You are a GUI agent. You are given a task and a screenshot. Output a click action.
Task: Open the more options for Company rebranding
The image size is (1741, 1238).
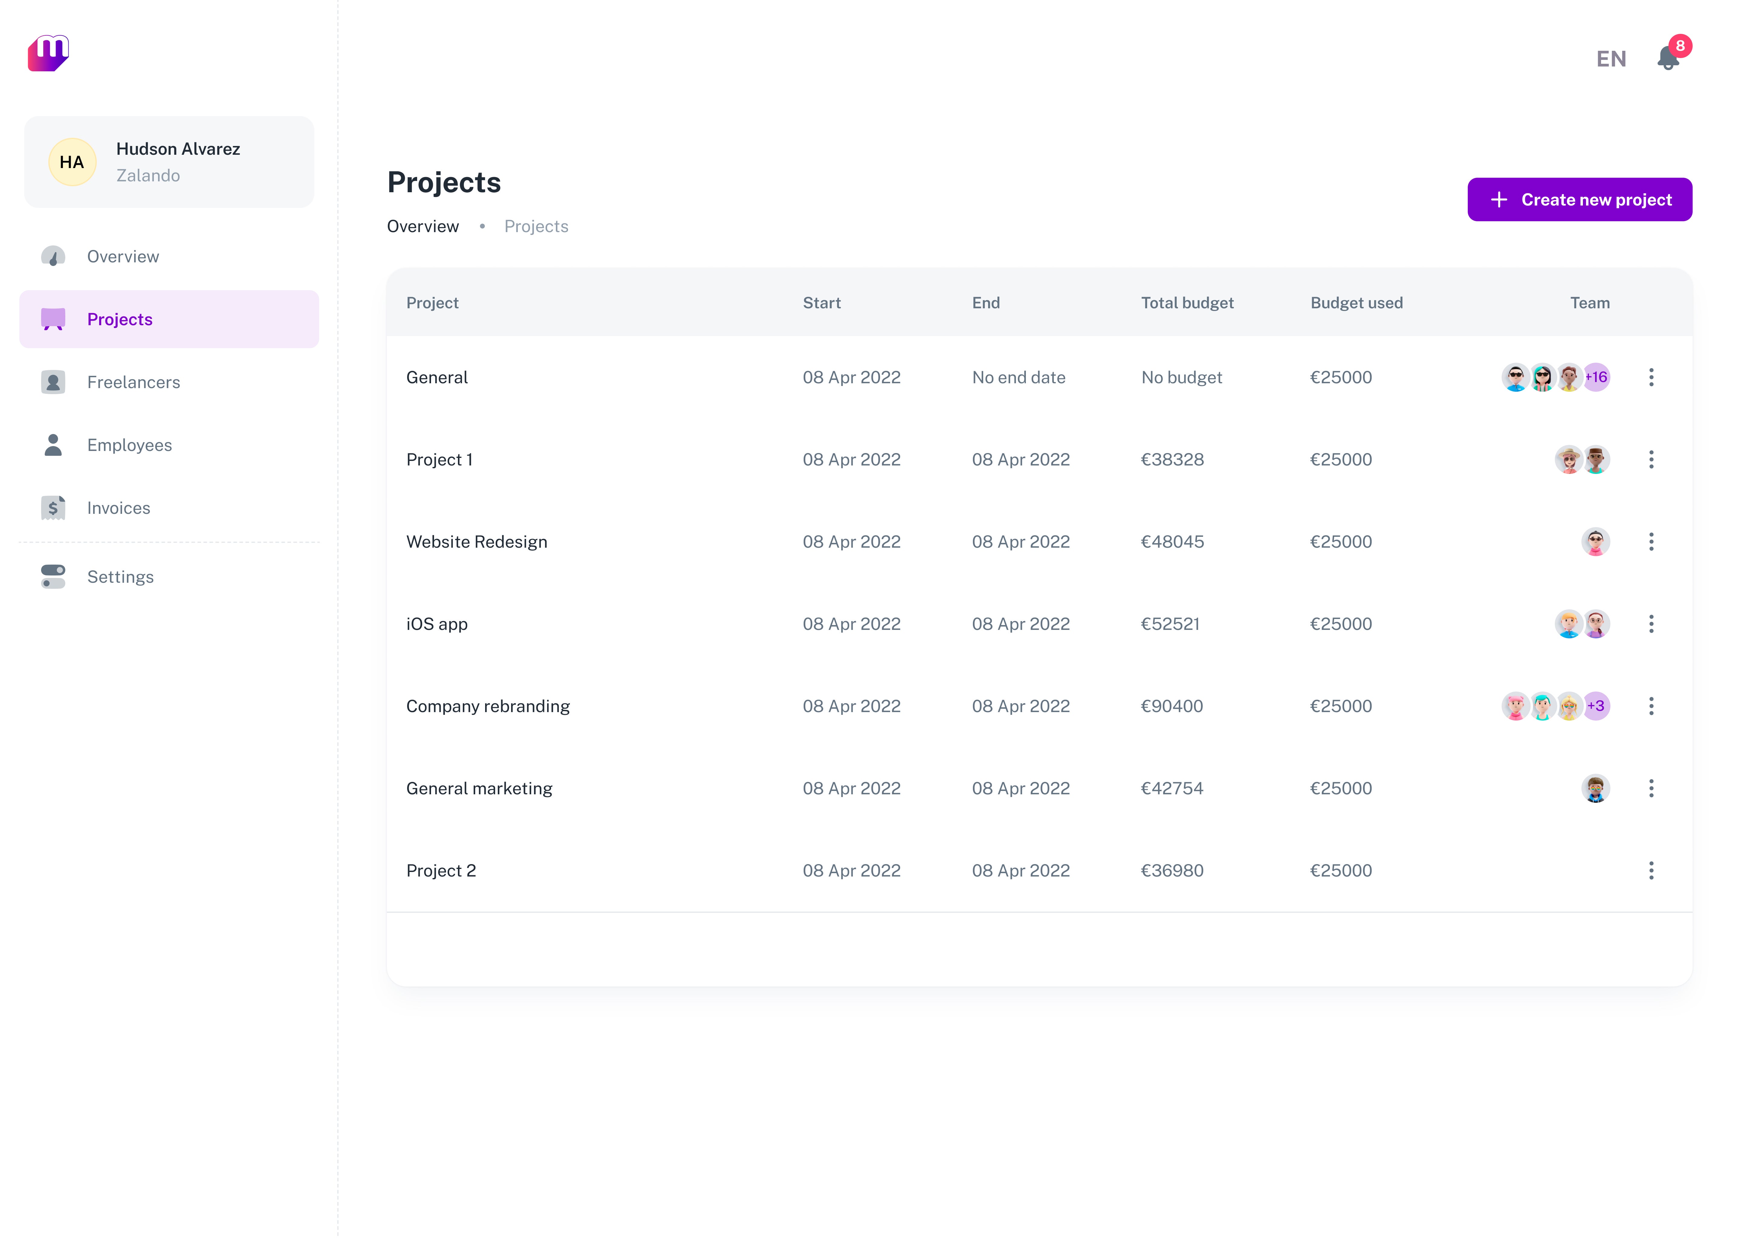(1651, 706)
